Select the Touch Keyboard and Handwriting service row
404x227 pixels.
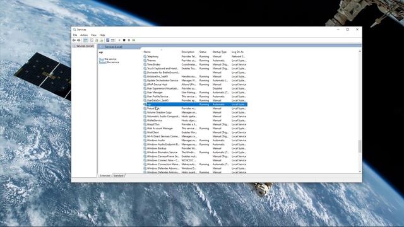pos(195,69)
